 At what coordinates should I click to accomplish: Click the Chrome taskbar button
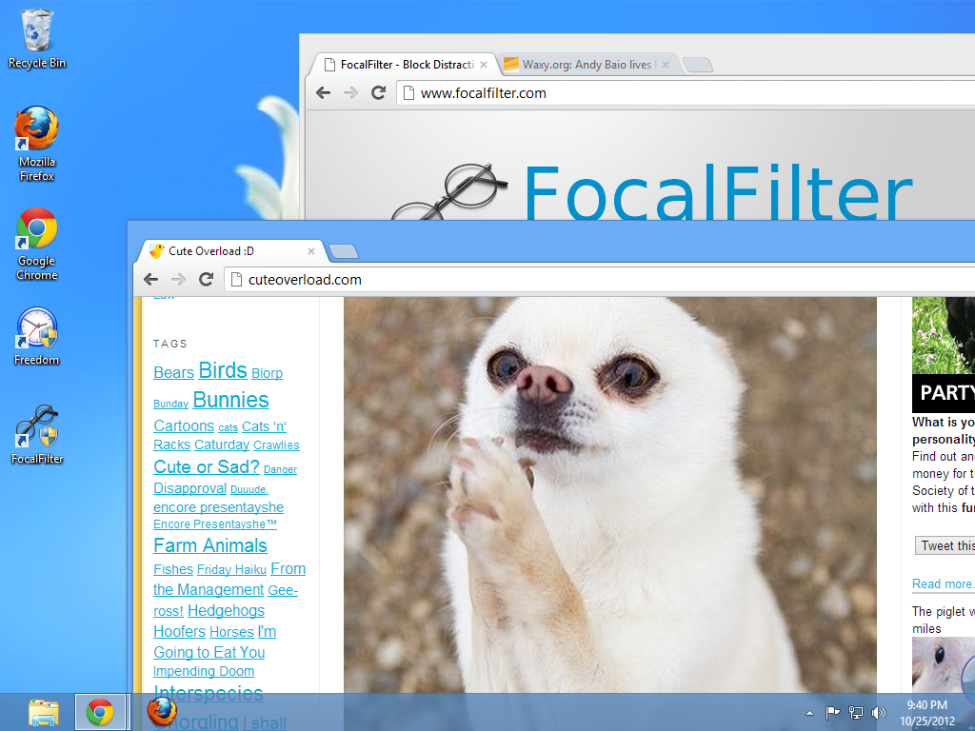pyautogui.click(x=99, y=712)
